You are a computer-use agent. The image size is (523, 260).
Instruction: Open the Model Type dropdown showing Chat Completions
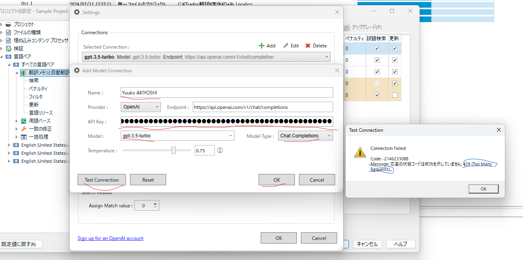coord(305,136)
